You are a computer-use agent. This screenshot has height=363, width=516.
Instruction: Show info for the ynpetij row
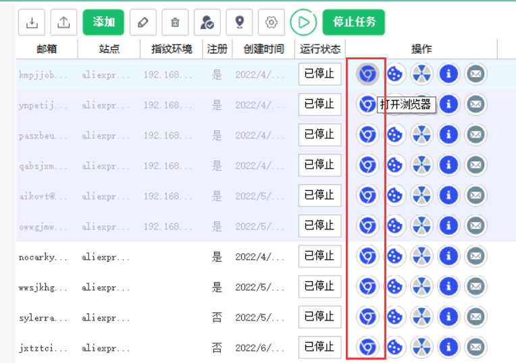[448, 104]
